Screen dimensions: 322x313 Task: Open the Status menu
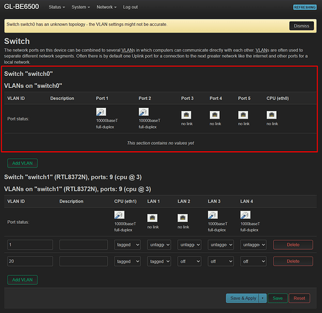[x=57, y=7]
